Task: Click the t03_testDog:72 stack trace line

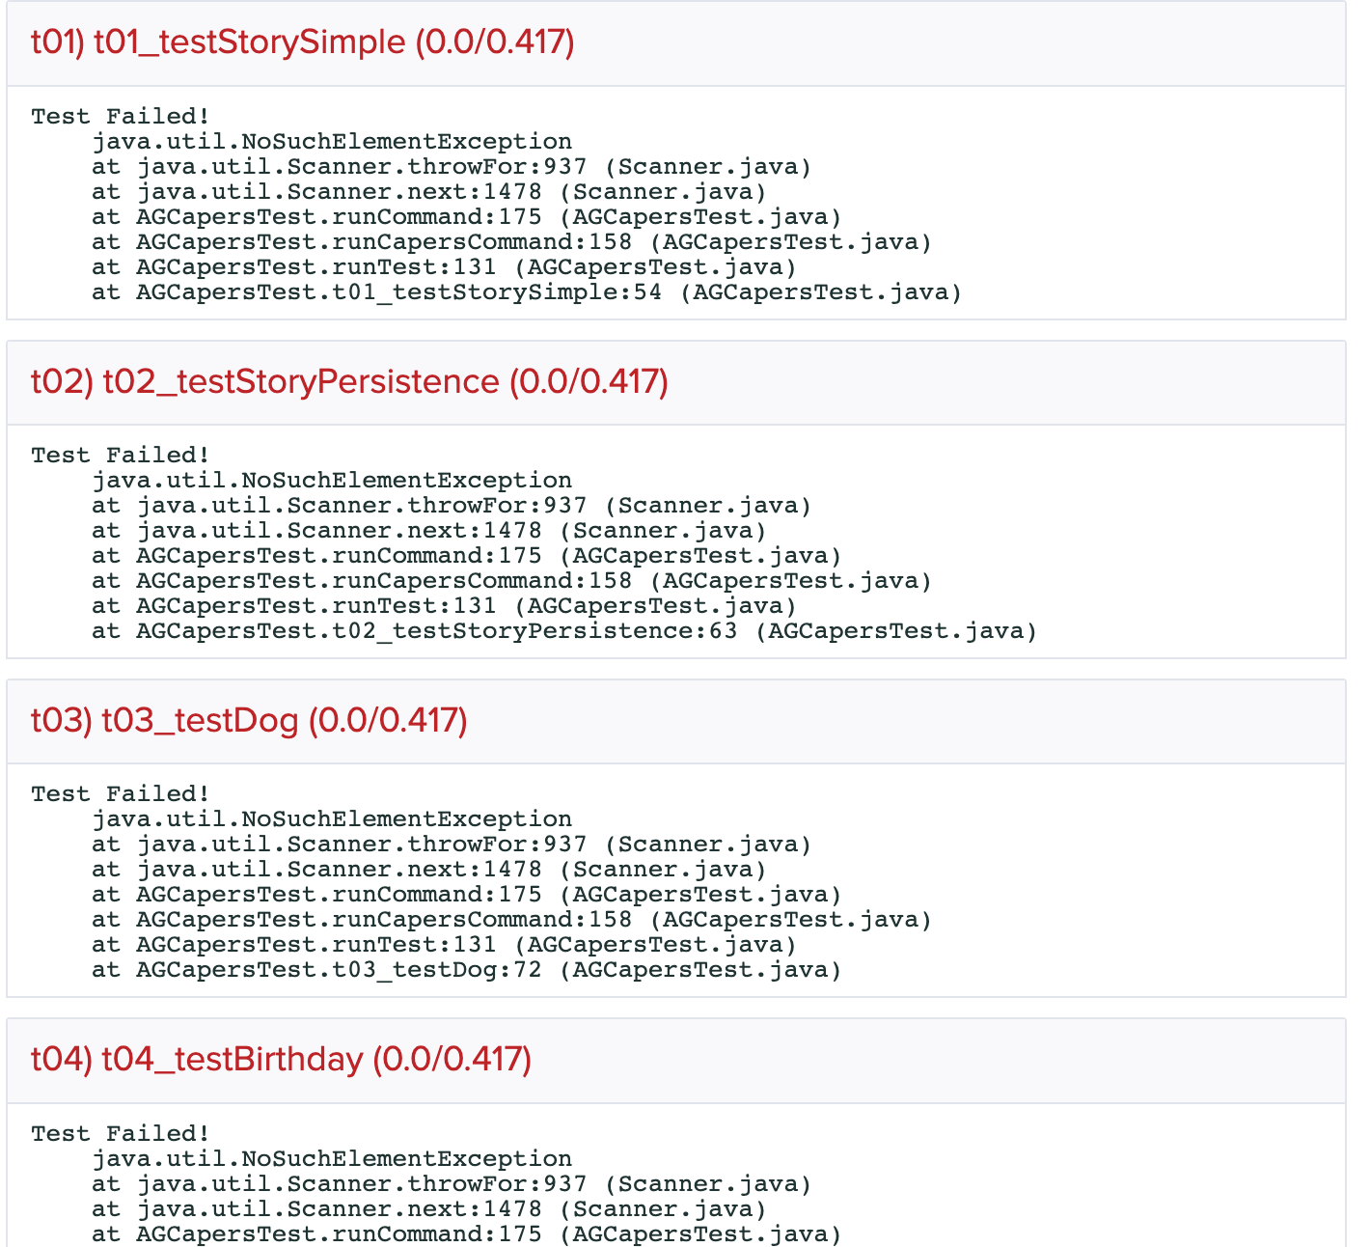Action: point(467,970)
